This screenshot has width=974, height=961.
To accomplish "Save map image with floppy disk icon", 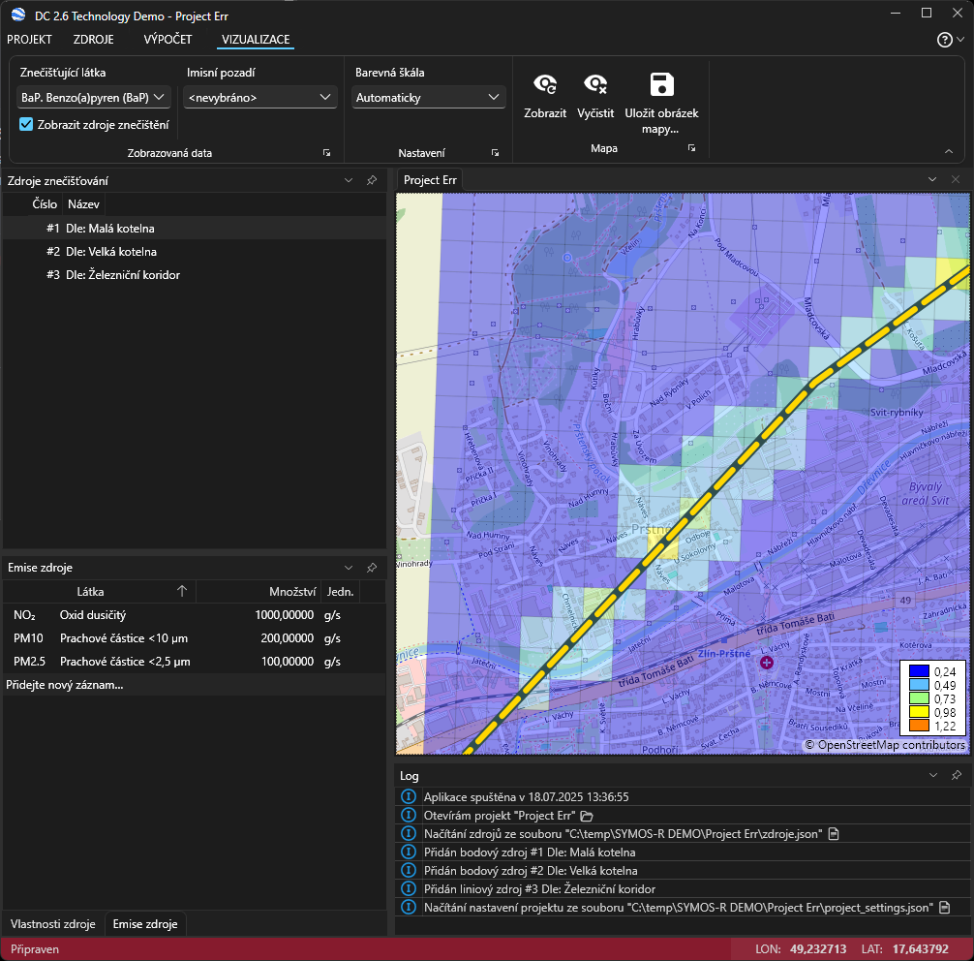I will pos(661,84).
